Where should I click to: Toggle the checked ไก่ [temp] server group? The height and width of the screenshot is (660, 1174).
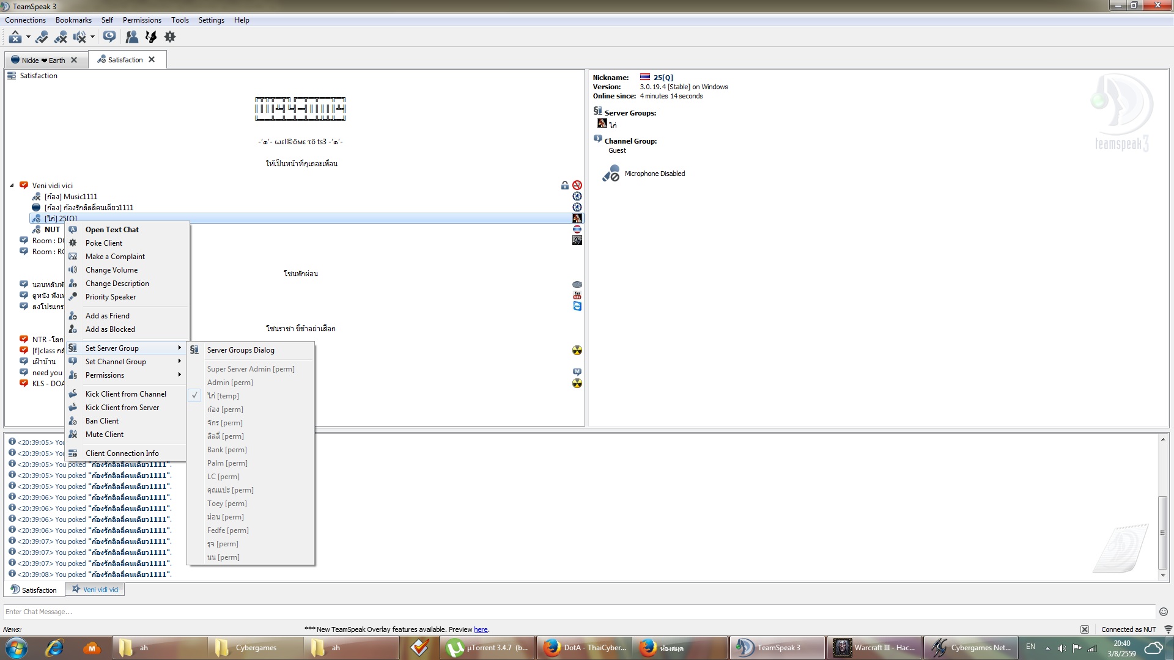pos(223,396)
